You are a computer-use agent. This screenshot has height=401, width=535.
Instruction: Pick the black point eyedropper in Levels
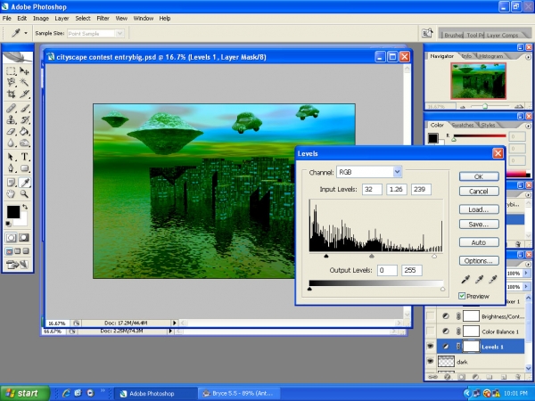coord(465,280)
